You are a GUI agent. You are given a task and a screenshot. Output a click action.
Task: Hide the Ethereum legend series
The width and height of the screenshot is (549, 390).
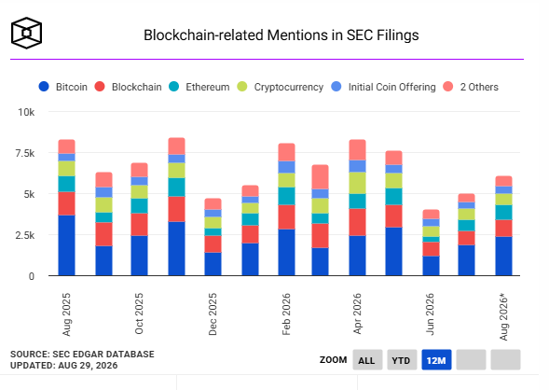[199, 87]
